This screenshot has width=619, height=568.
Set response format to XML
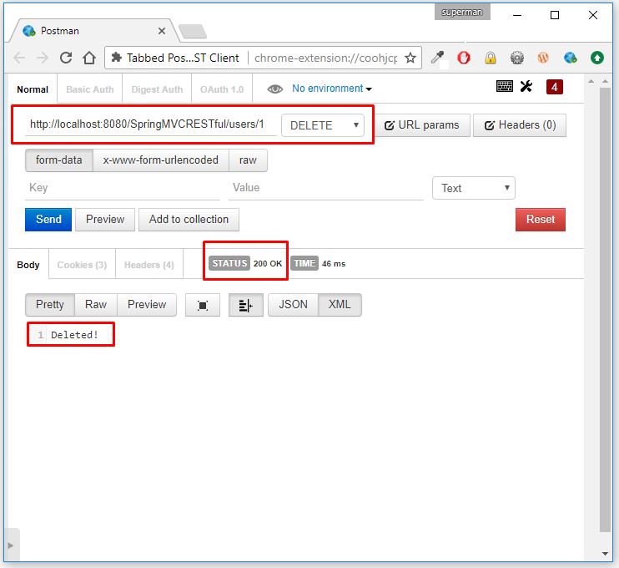[x=340, y=305]
